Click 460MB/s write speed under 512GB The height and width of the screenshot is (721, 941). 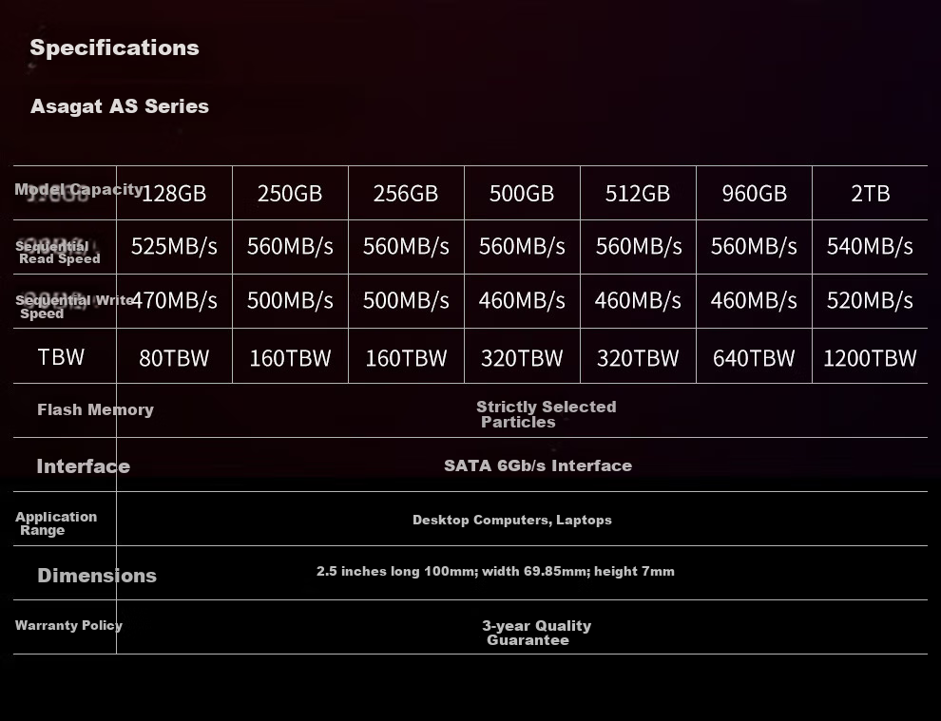coord(638,300)
